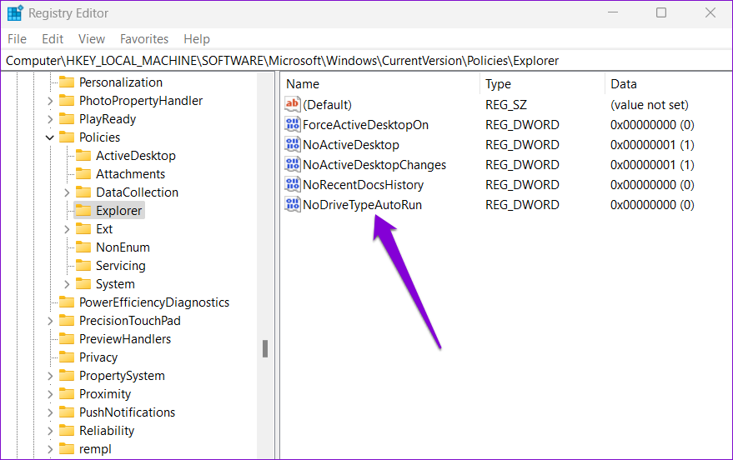Expand the PrecisionTouchPad key
The image size is (733, 460).
(50, 320)
